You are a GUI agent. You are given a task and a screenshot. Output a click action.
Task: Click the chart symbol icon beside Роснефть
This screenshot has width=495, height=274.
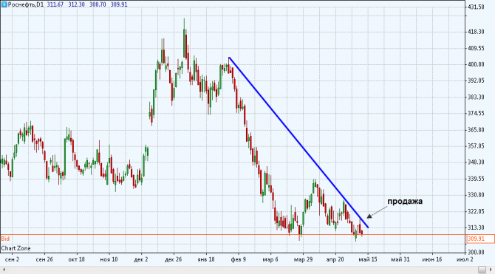pos(4,4)
